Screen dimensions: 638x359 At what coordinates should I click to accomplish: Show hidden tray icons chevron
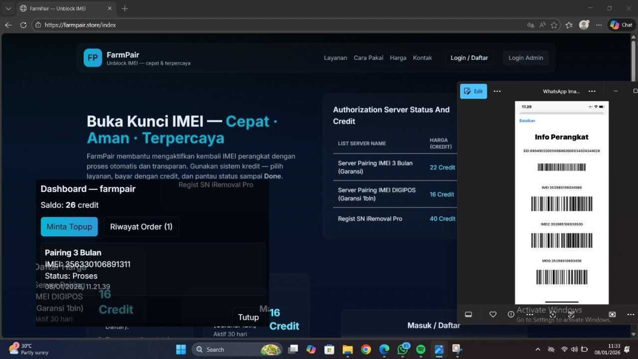coord(537,349)
